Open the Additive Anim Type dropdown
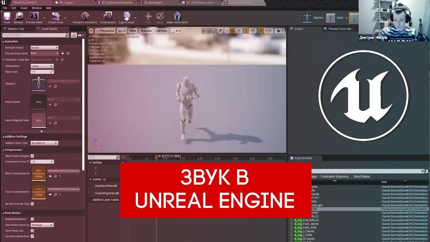The height and width of the screenshot is (242, 430). pyautogui.click(x=44, y=143)
